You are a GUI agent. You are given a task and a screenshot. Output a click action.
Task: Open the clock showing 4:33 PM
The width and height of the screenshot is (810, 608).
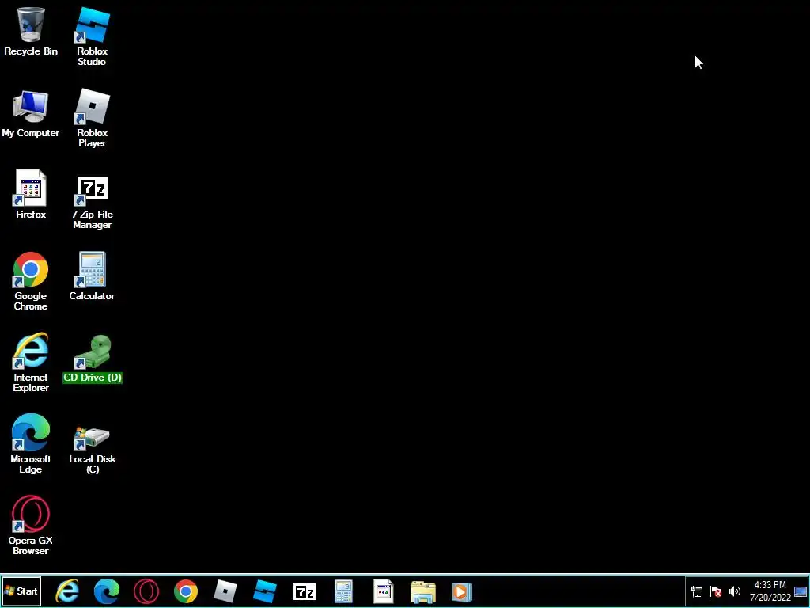770,591
